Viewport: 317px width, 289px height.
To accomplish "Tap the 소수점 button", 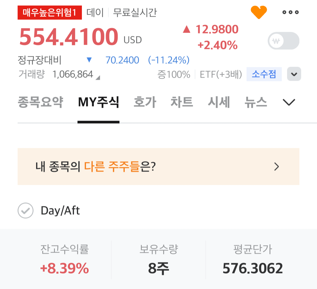I will coord(264,74).
